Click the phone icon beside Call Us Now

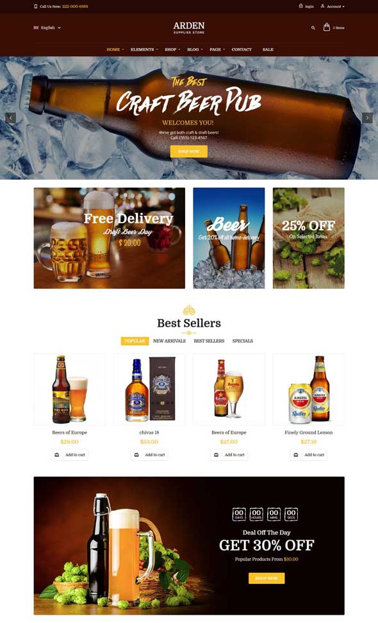tap(36, 6)
